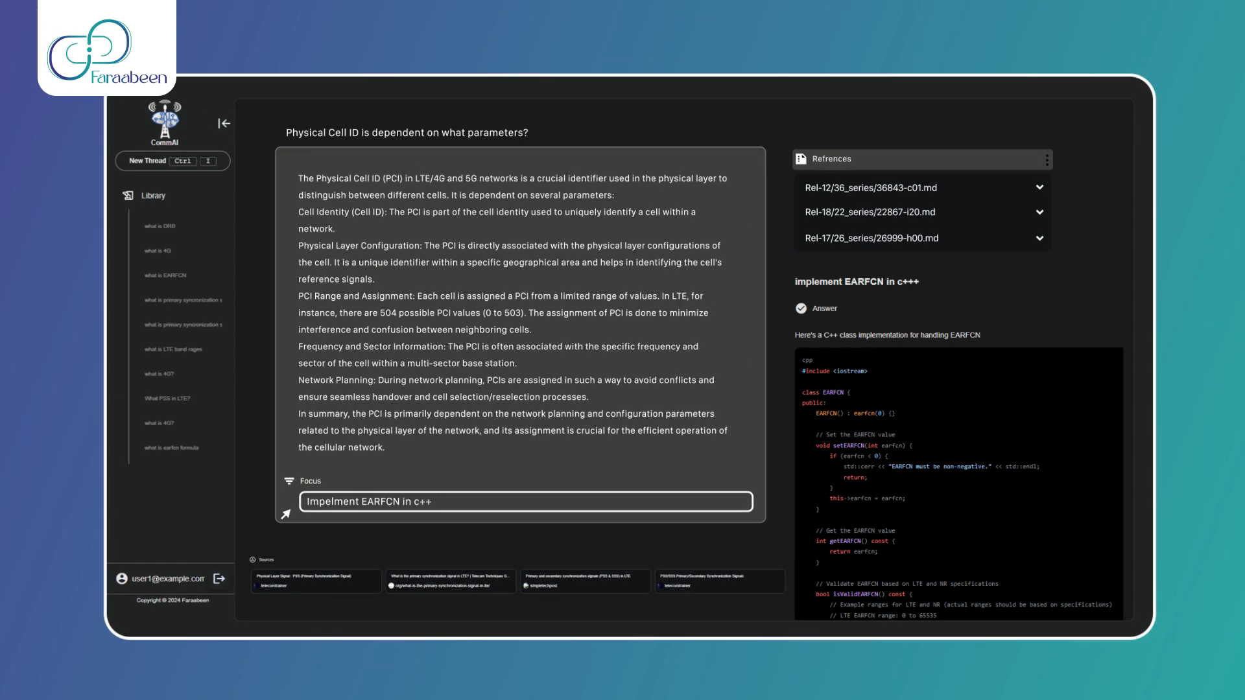Open the 'What PSS in LTE?' thread
Image resolution: width=1245 pixels, height=700 pixels.
point(167,399)
